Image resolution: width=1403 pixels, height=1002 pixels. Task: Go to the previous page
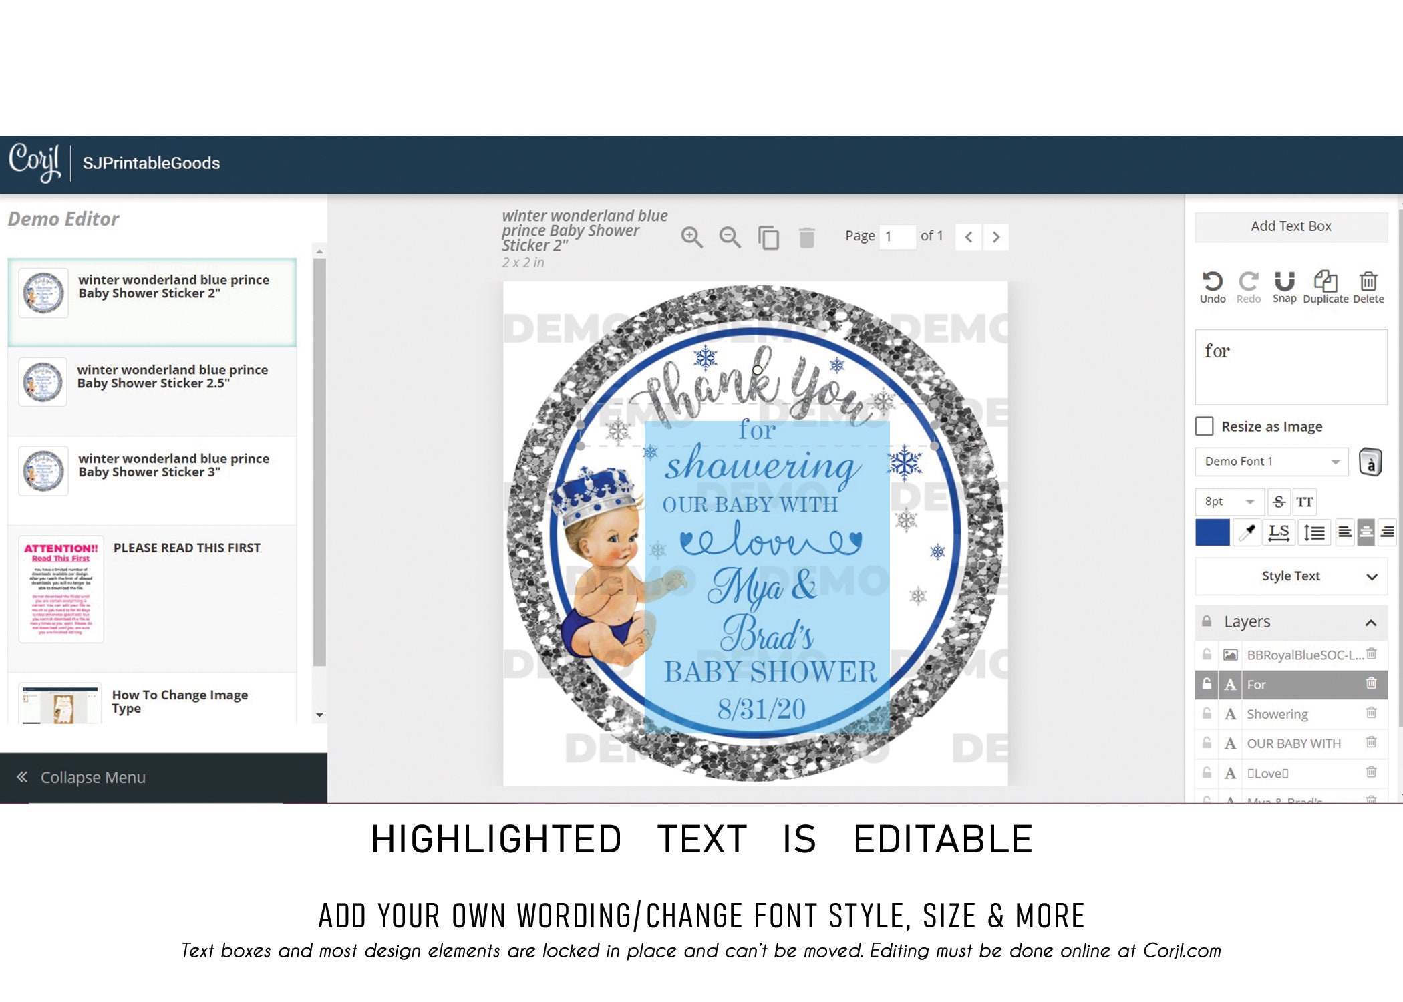tap(968, 236)
